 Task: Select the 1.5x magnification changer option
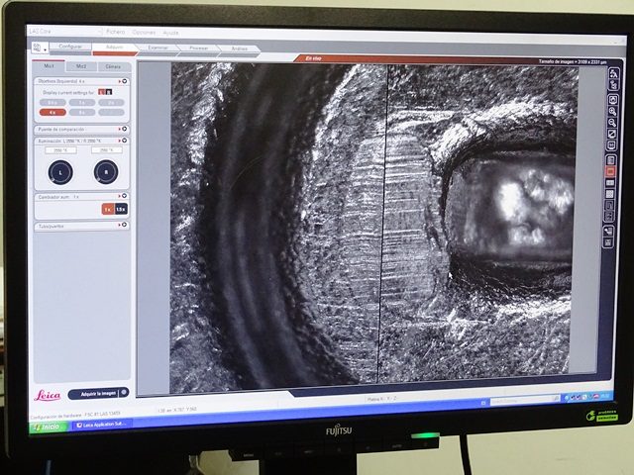[121, 209]
